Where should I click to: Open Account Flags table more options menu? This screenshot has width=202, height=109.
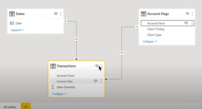192,14
